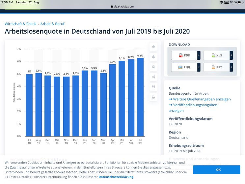Click the quotation mark citation icon
The height and width of the screenshot is (184, 245).
tap(153, 87)
